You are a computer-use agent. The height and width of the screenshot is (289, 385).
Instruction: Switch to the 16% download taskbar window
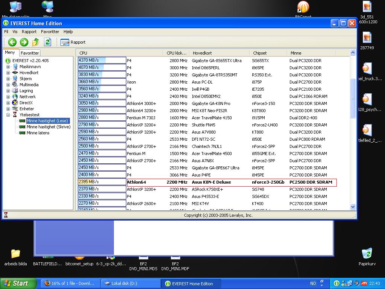(x=70, y=283)
